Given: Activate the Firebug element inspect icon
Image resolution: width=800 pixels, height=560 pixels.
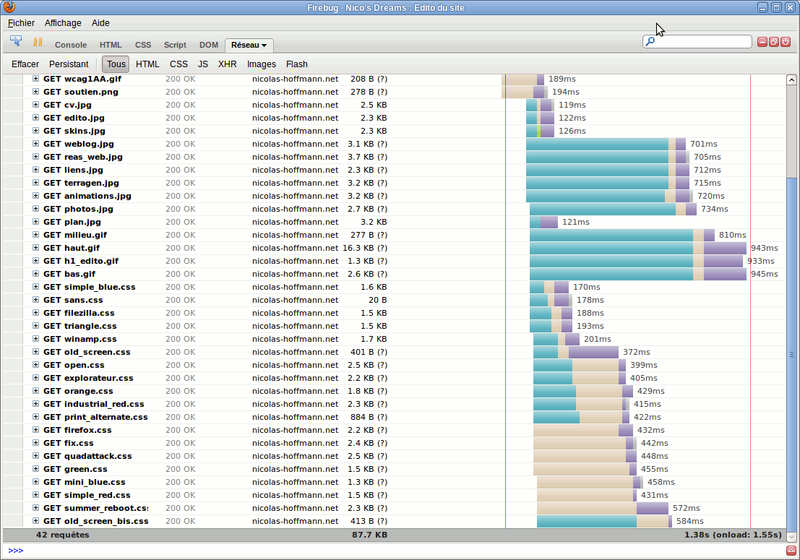Looking at the screenshot, I should pyautogui.click(x=16, y=41).
